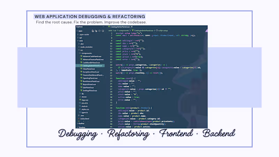Open ExceptionsPanel.vue file
The image size is (279, 157).
tap(91, 72)
